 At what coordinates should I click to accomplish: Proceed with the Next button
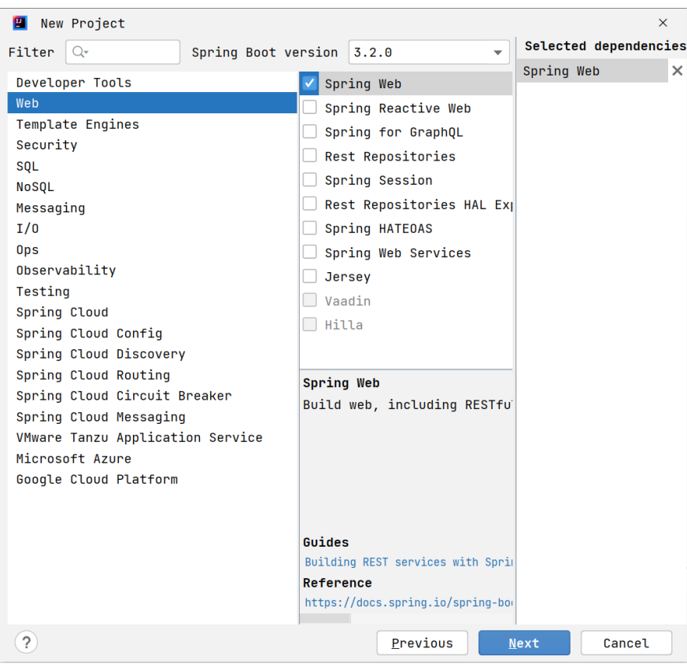[524, 643]
